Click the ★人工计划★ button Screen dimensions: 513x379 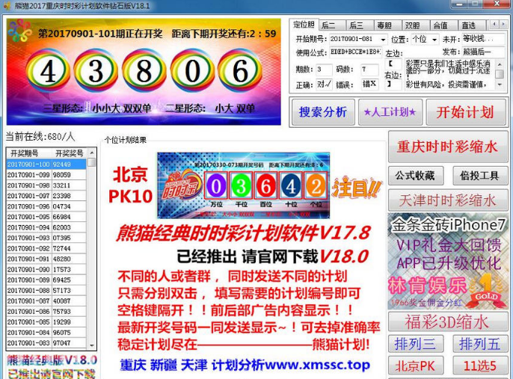click(390, 112)
